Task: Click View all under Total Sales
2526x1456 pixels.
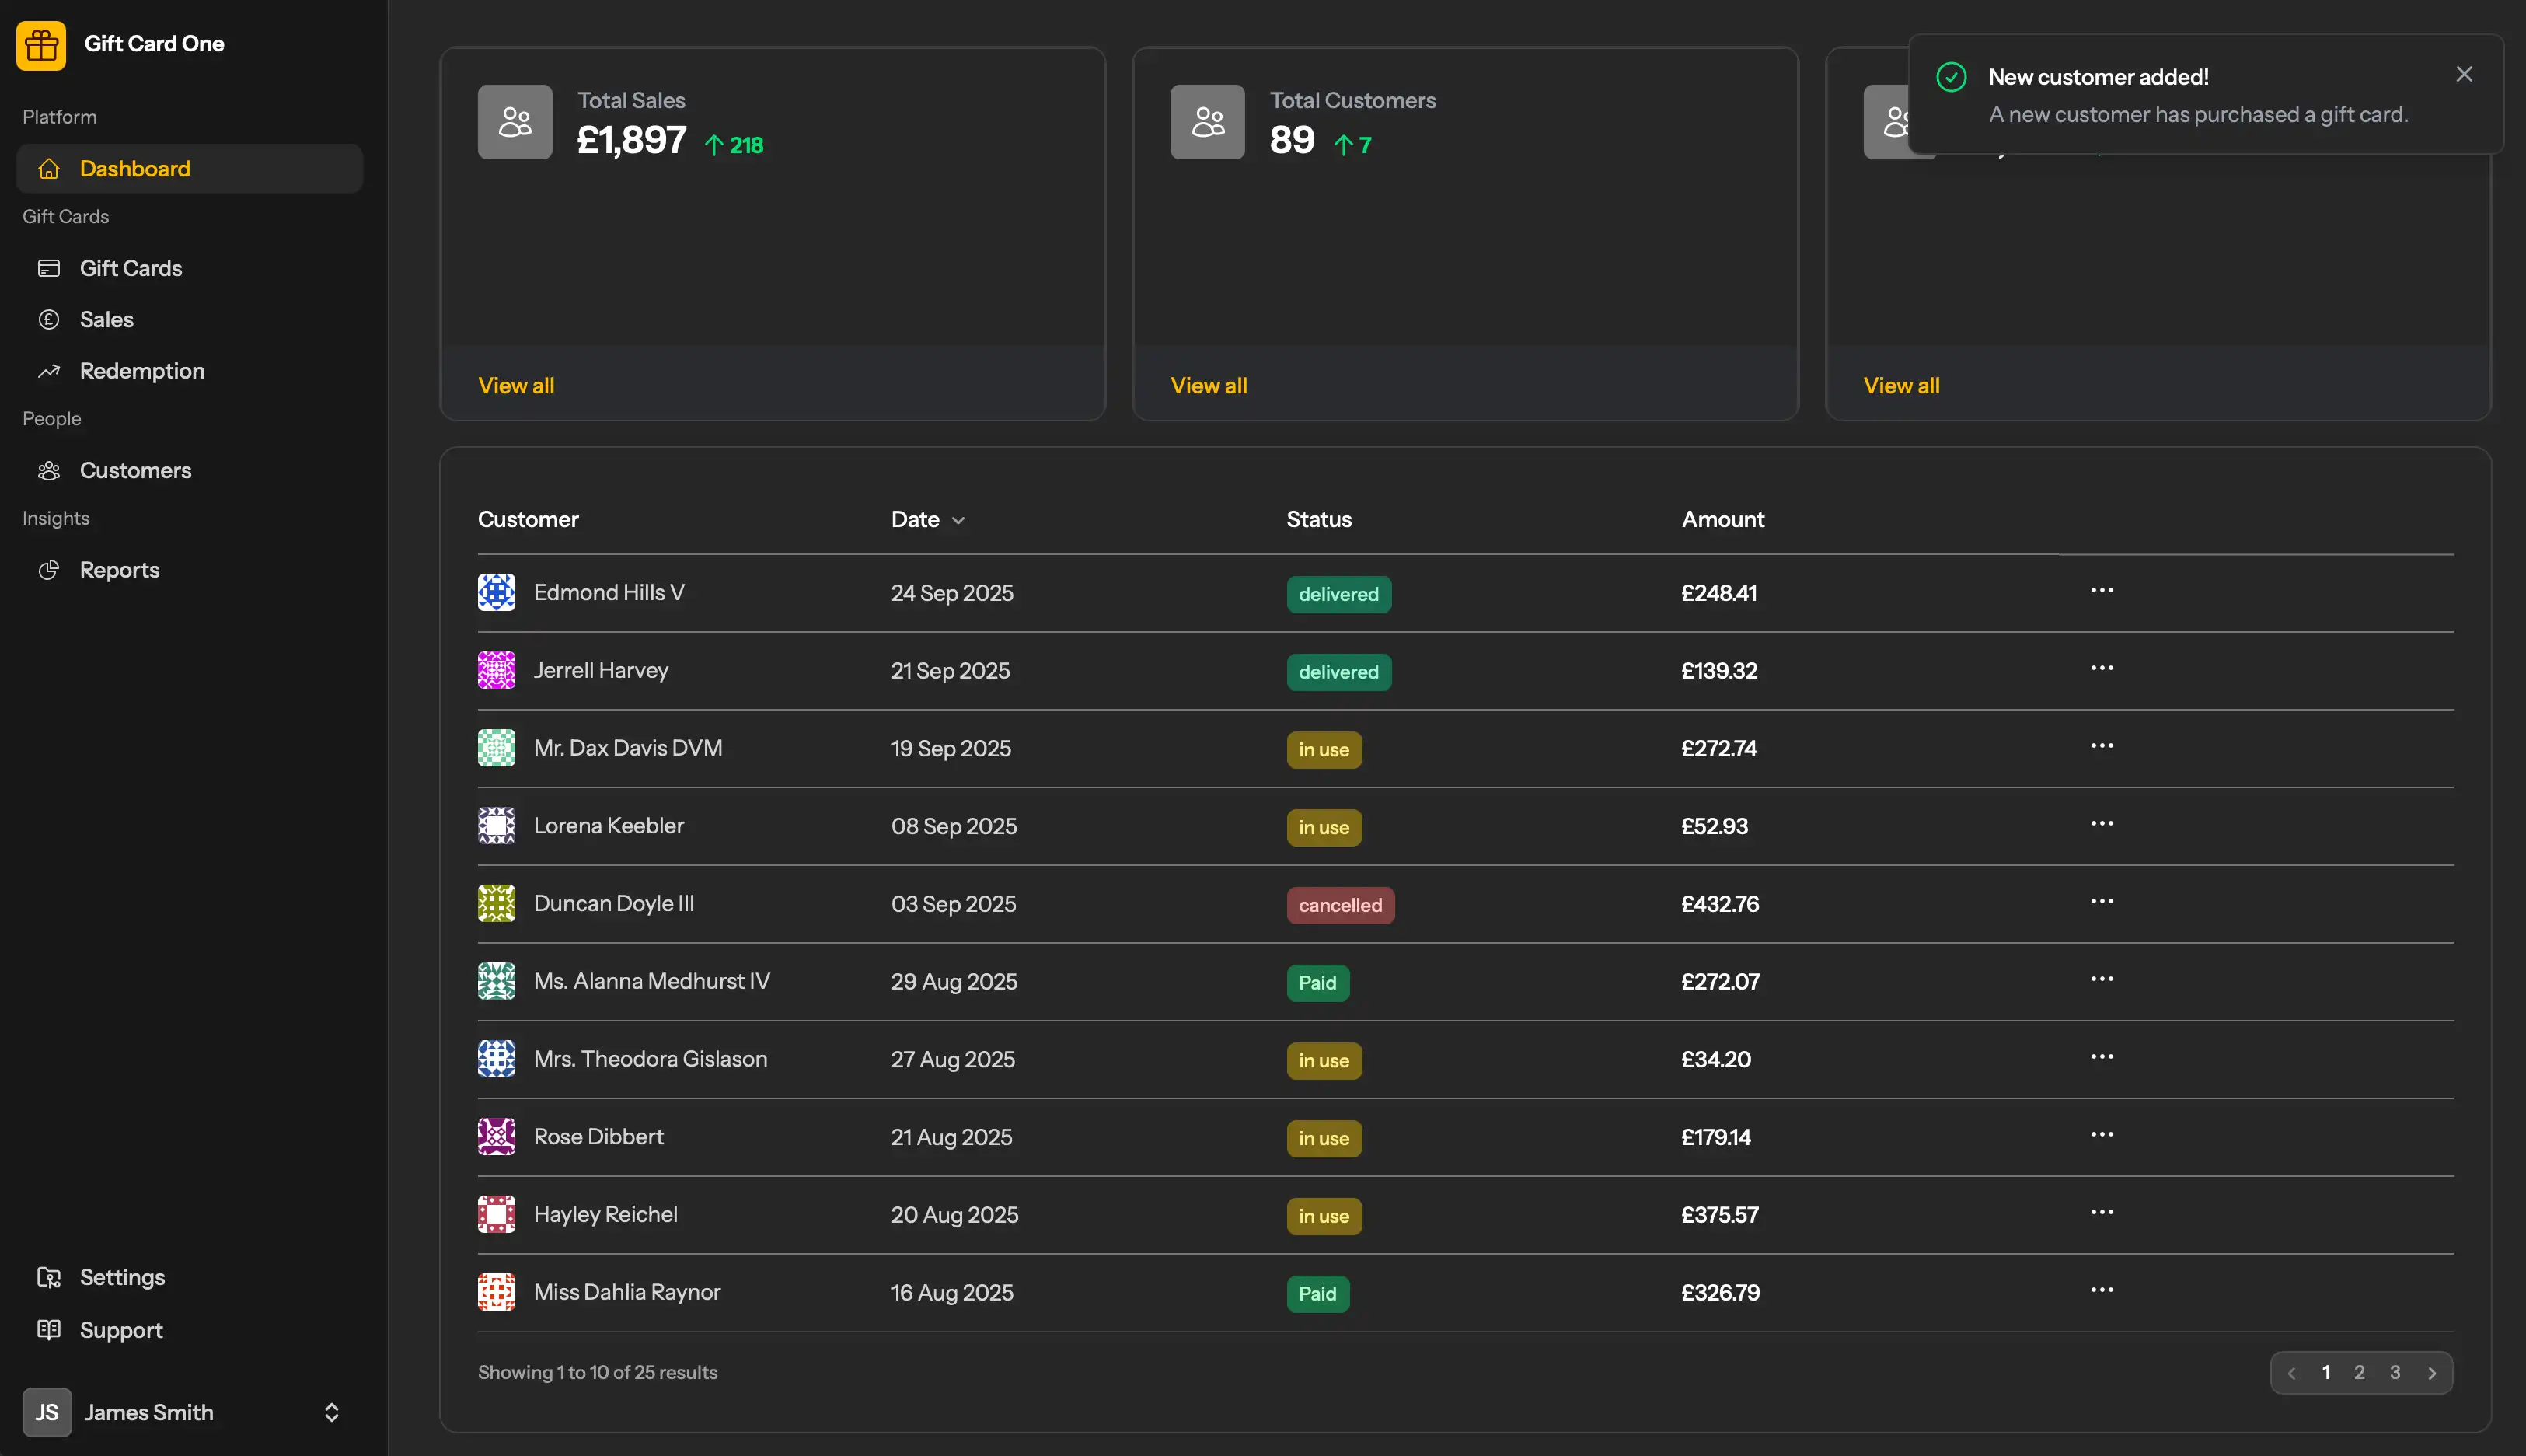Action: tap(516, 386)
